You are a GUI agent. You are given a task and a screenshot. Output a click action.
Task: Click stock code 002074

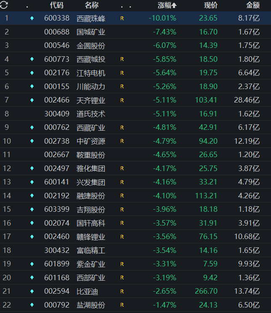point(57,223)
